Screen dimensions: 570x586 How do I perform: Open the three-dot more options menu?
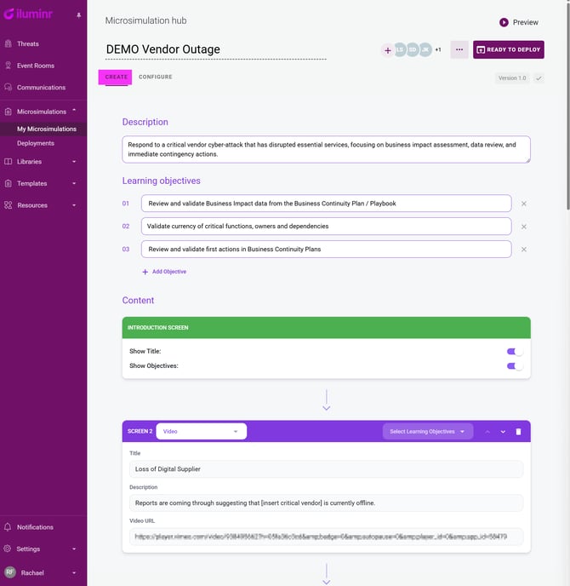[x=459, y=49]
